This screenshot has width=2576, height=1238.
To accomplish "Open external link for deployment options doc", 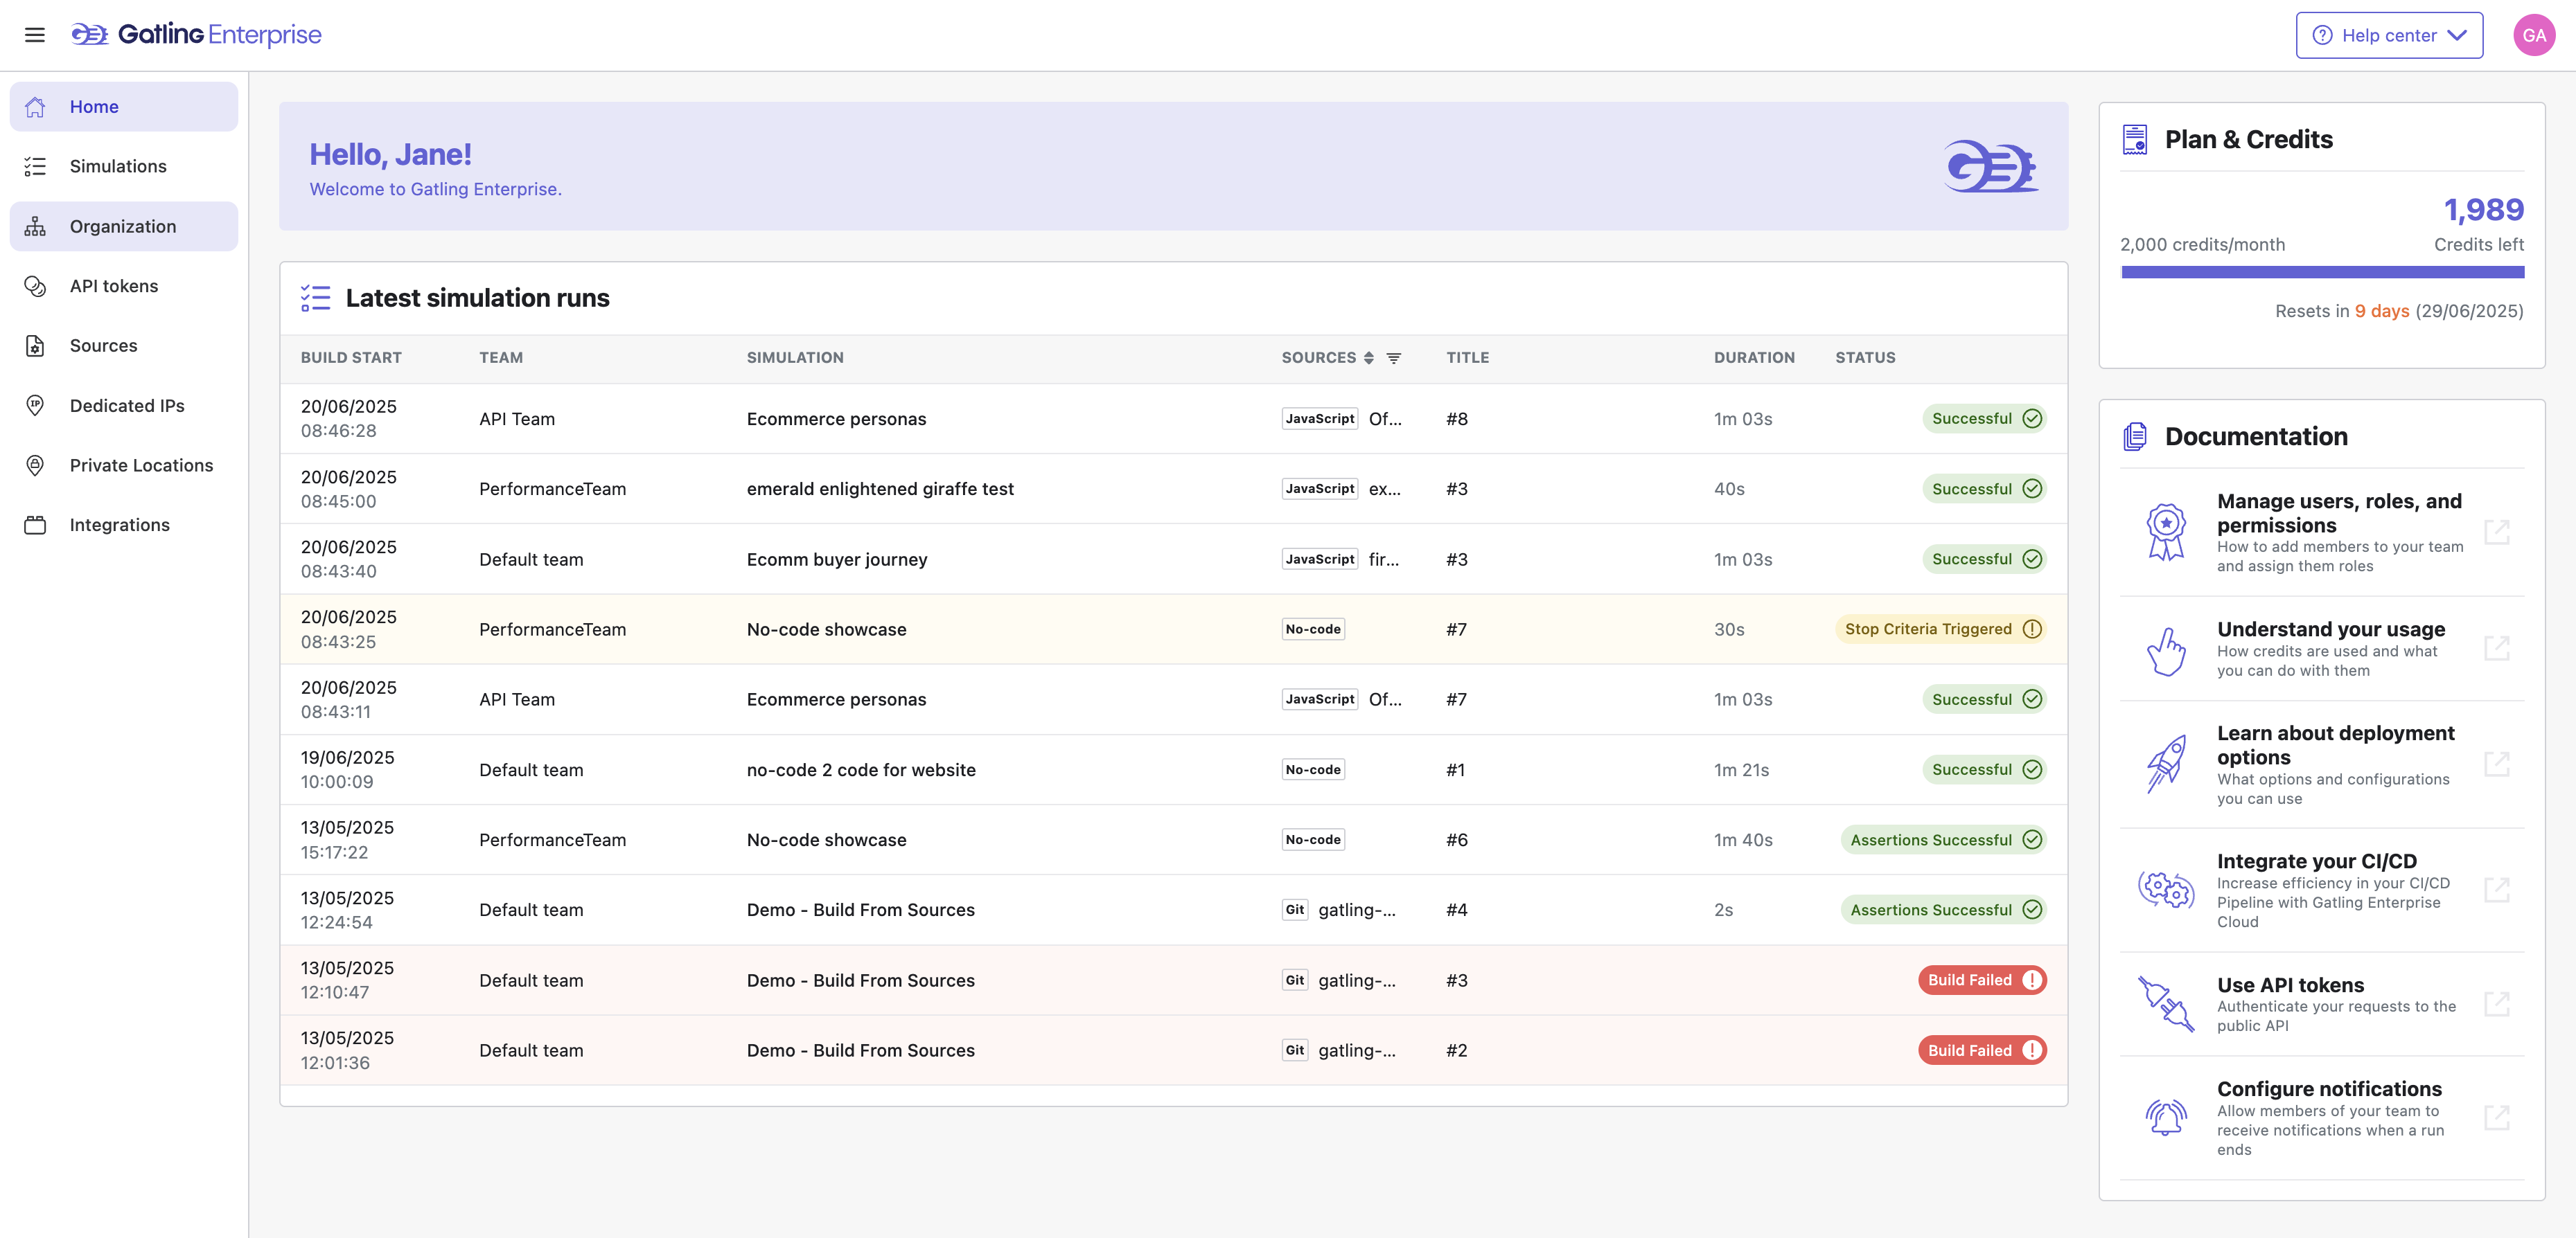I will (x=2497, y=764).
